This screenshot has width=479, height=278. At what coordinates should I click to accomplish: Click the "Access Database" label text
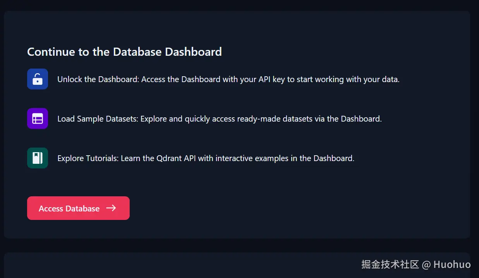tap(69, 209)
